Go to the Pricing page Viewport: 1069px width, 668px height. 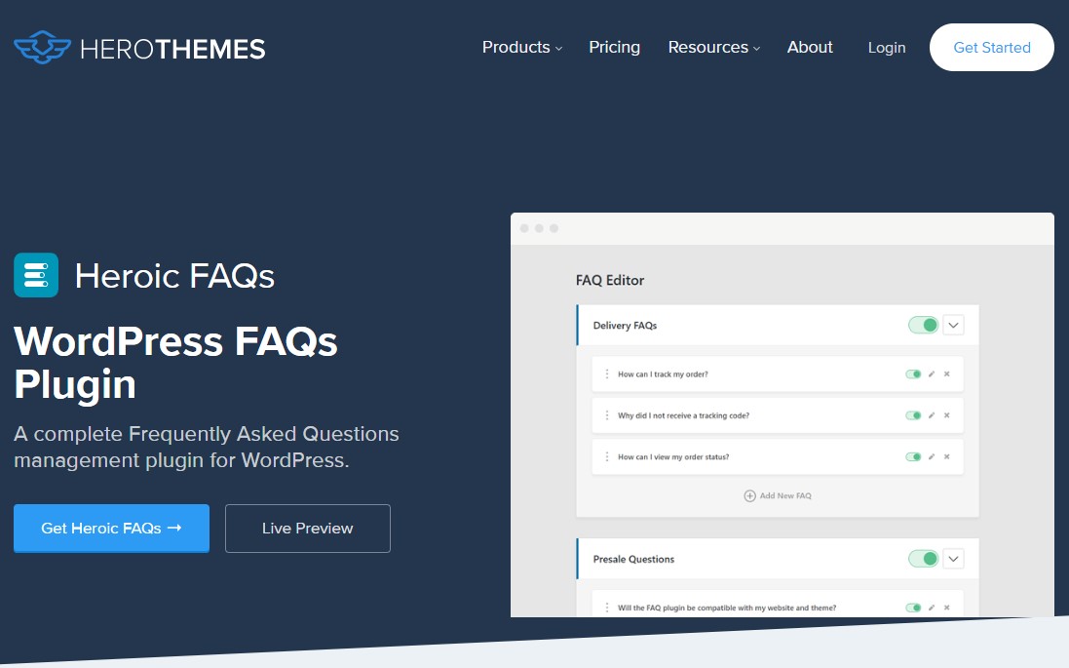(614, 47)
